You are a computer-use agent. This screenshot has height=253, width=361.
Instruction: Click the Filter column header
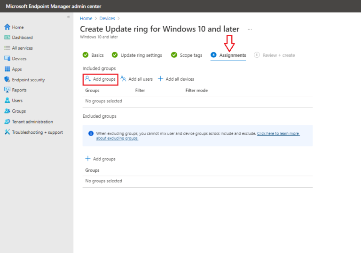140,91
